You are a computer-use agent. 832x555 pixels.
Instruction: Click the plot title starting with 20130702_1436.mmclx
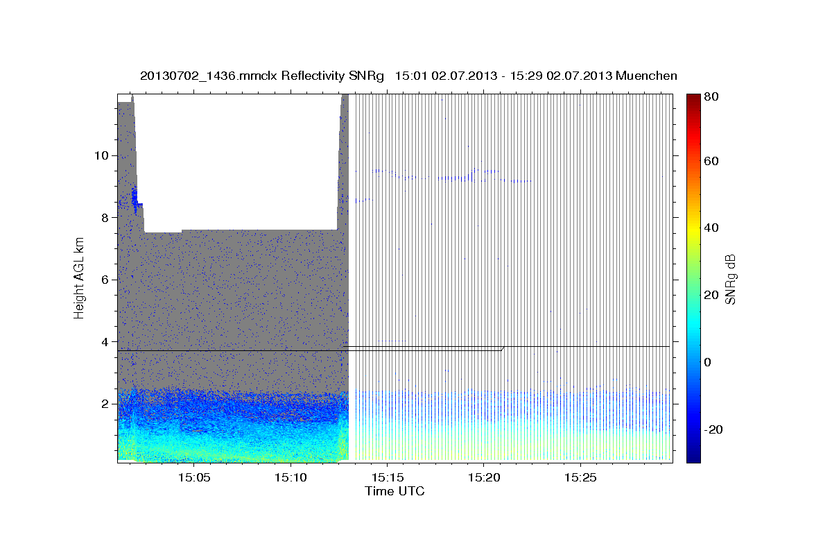[x=408, y=76]
